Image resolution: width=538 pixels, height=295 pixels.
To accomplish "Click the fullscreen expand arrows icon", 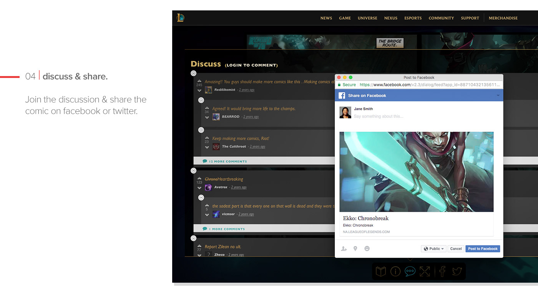I will 425,272.
